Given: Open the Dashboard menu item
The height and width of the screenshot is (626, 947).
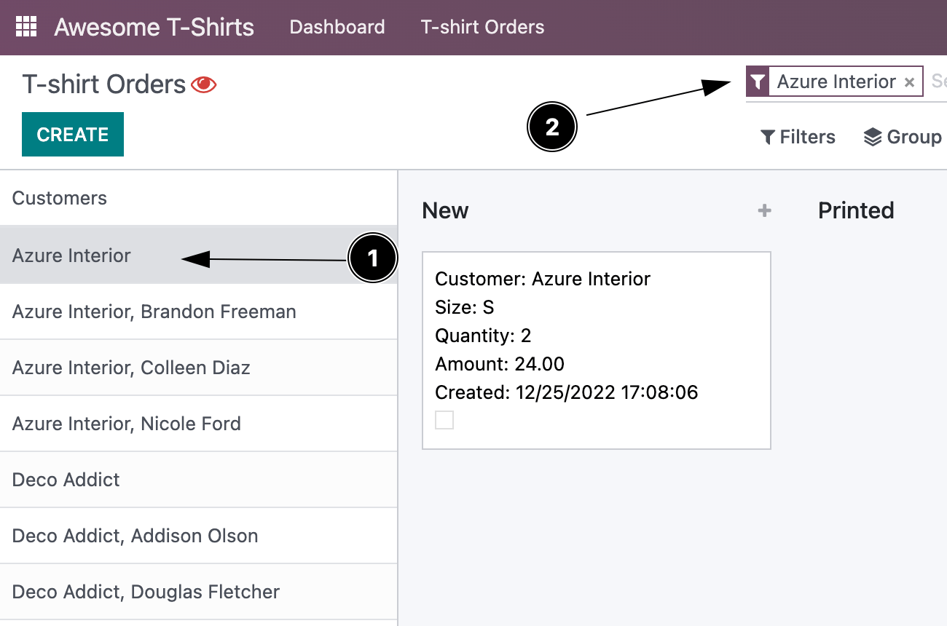Looking at the screenshot, I should [x=337, y=27].
